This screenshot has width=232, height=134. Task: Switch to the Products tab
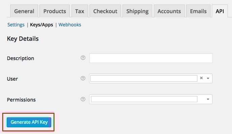[x=55, y=11]
